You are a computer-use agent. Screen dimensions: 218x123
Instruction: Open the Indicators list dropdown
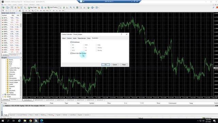89,8
